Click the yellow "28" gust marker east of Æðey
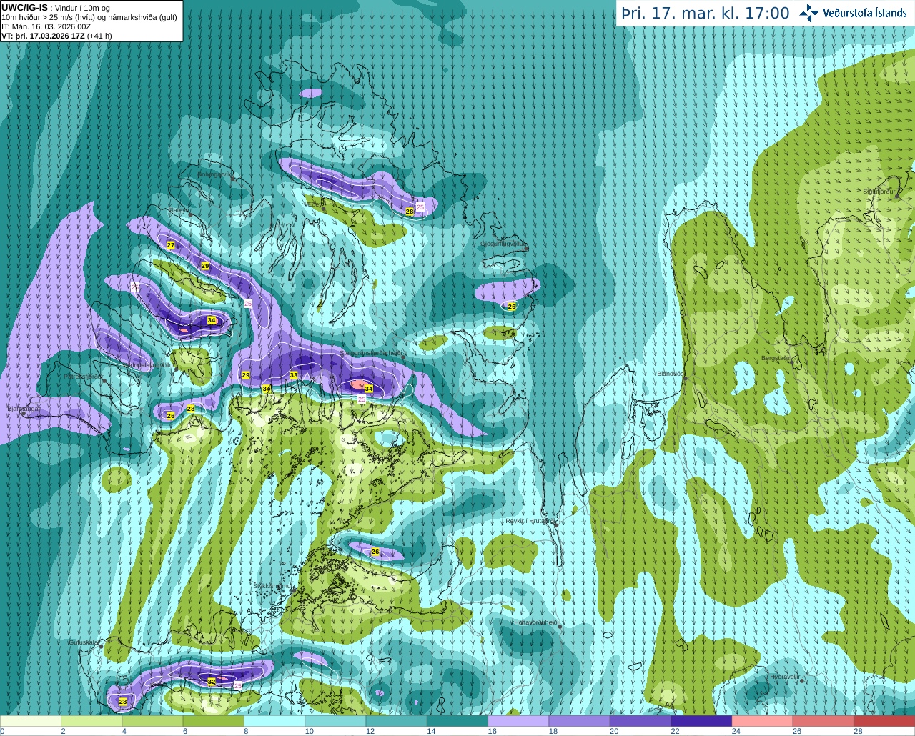Viewport: 915px width, 736px height. pyautogui.click(x=410, y=212)
